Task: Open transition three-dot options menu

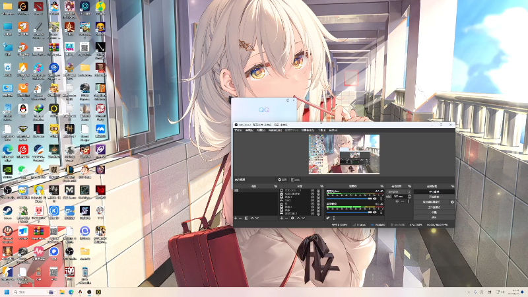Action: [x=409, y=201]
